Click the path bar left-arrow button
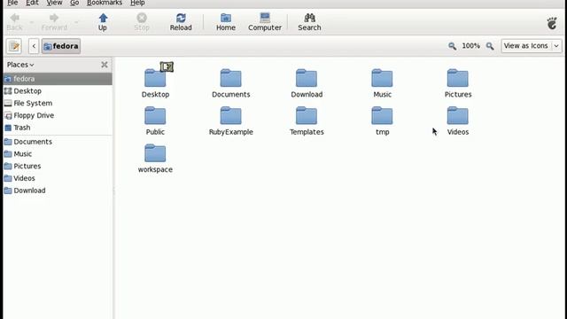Image resolution: width=567 pixels, height=319 pixels. (34, 46)
